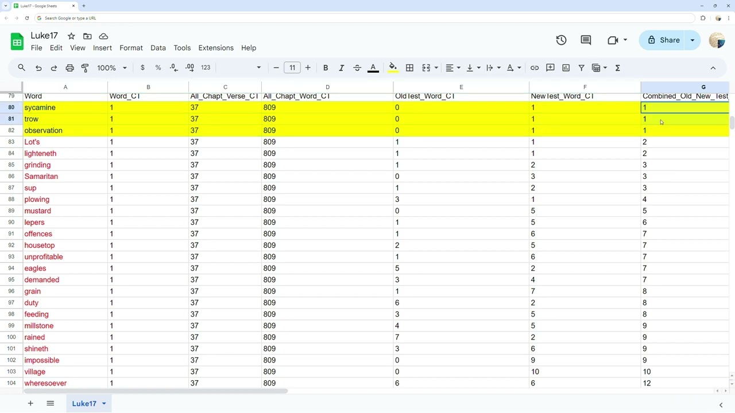The image size is (735, 413).
Task: Click the font size field showing 11
Action: 292,68
